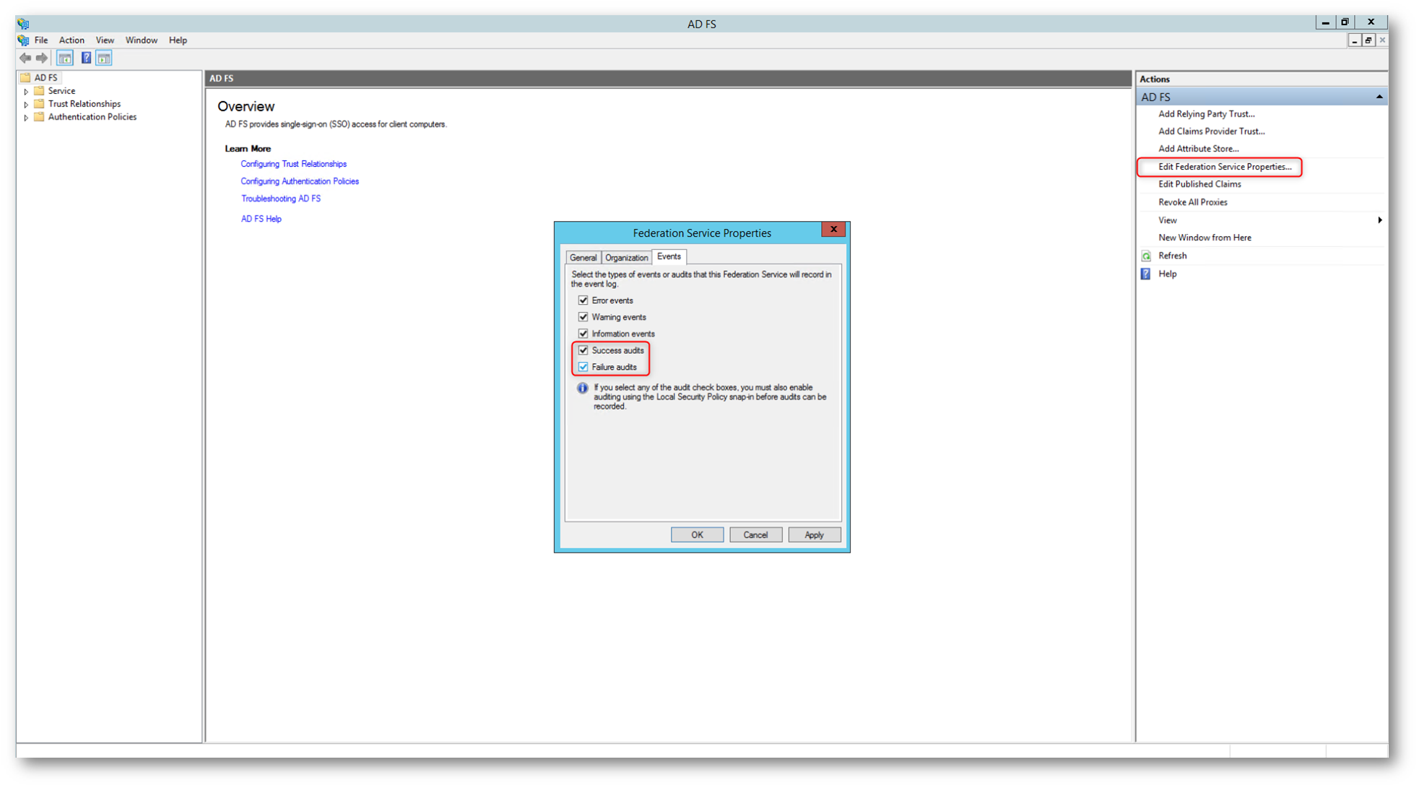Click New Window from Here action
The height and width of the screenshot is (788, 1419).
[1205, 238]
